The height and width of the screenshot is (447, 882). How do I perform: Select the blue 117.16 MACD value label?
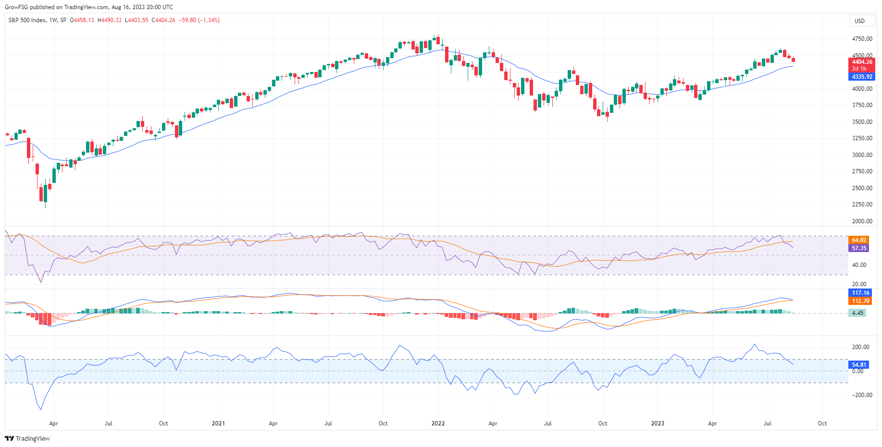coord(860,293)
